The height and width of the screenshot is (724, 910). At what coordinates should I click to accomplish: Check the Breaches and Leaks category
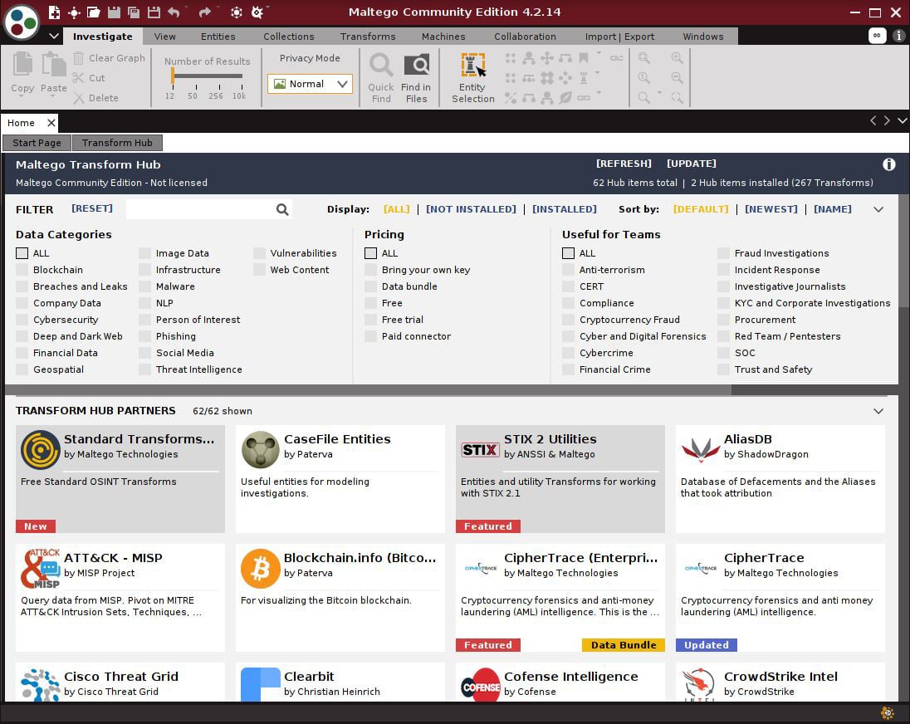pos(22,286)
